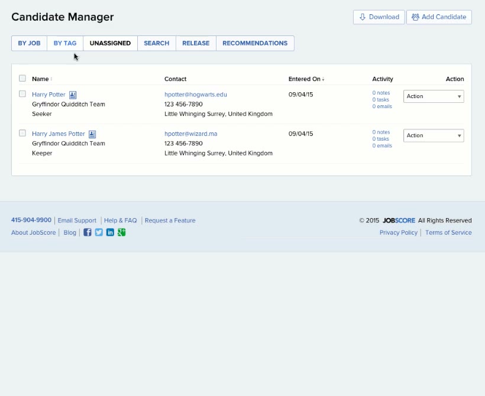Viewport: 485px width, 396px height.
Task: Click the Activity column header
Action: pos(383,79)
